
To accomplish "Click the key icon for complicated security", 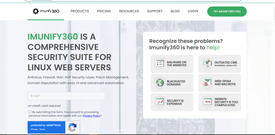I will [208, 102].
